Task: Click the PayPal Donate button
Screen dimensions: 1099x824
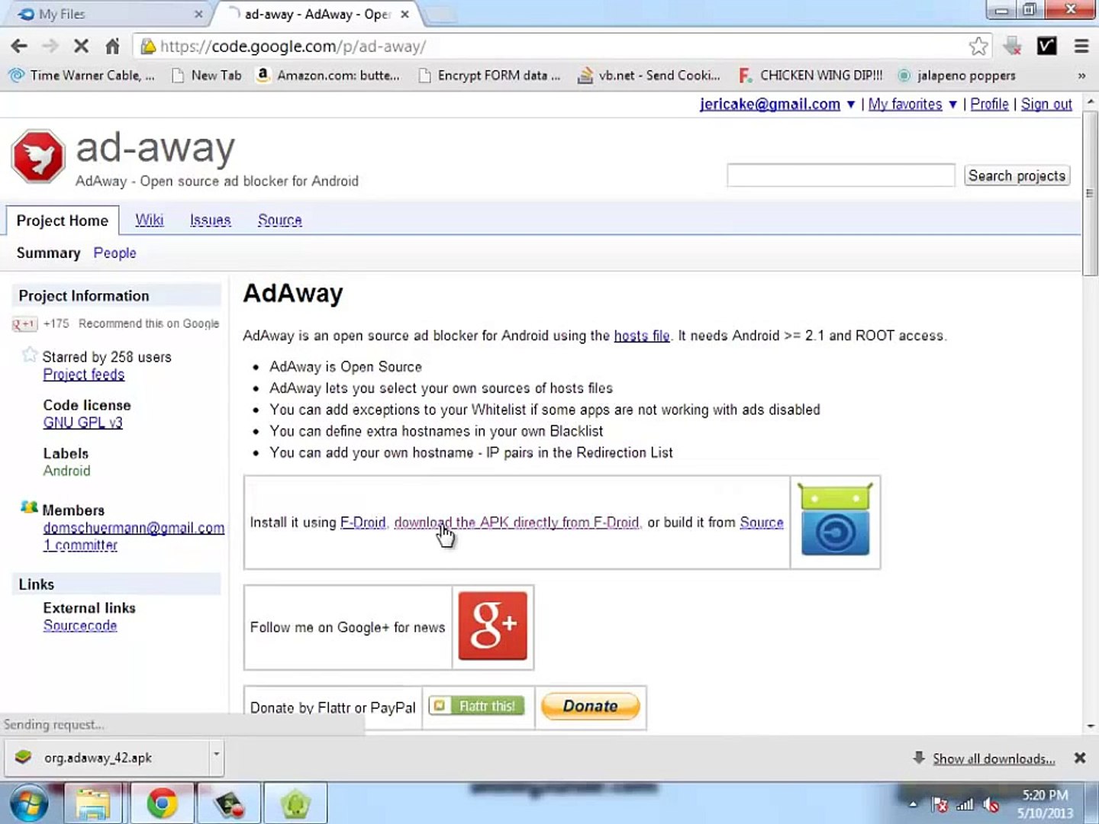Action: (x=590, y=707)
